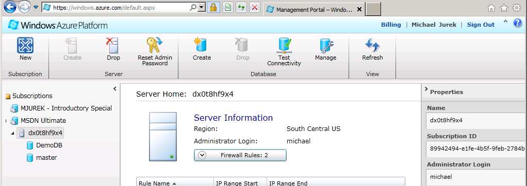Open the Favorites star icon

[x=504, y=8]
